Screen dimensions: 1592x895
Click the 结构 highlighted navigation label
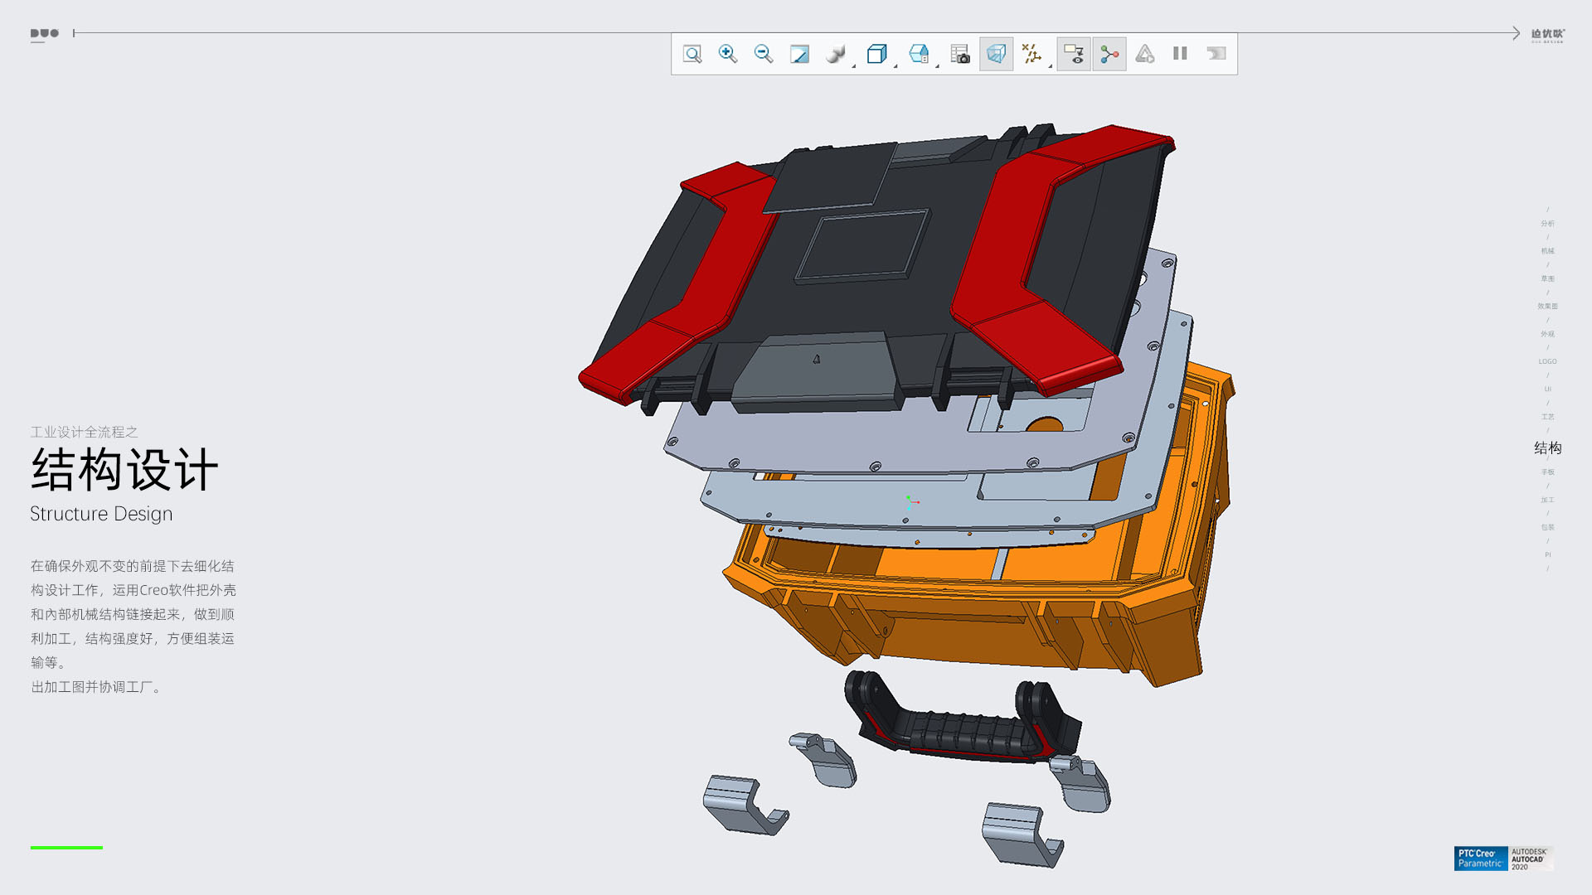pos(1547,447)
